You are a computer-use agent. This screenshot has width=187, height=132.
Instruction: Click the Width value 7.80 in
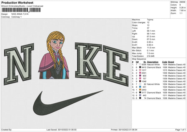point(182,11)
